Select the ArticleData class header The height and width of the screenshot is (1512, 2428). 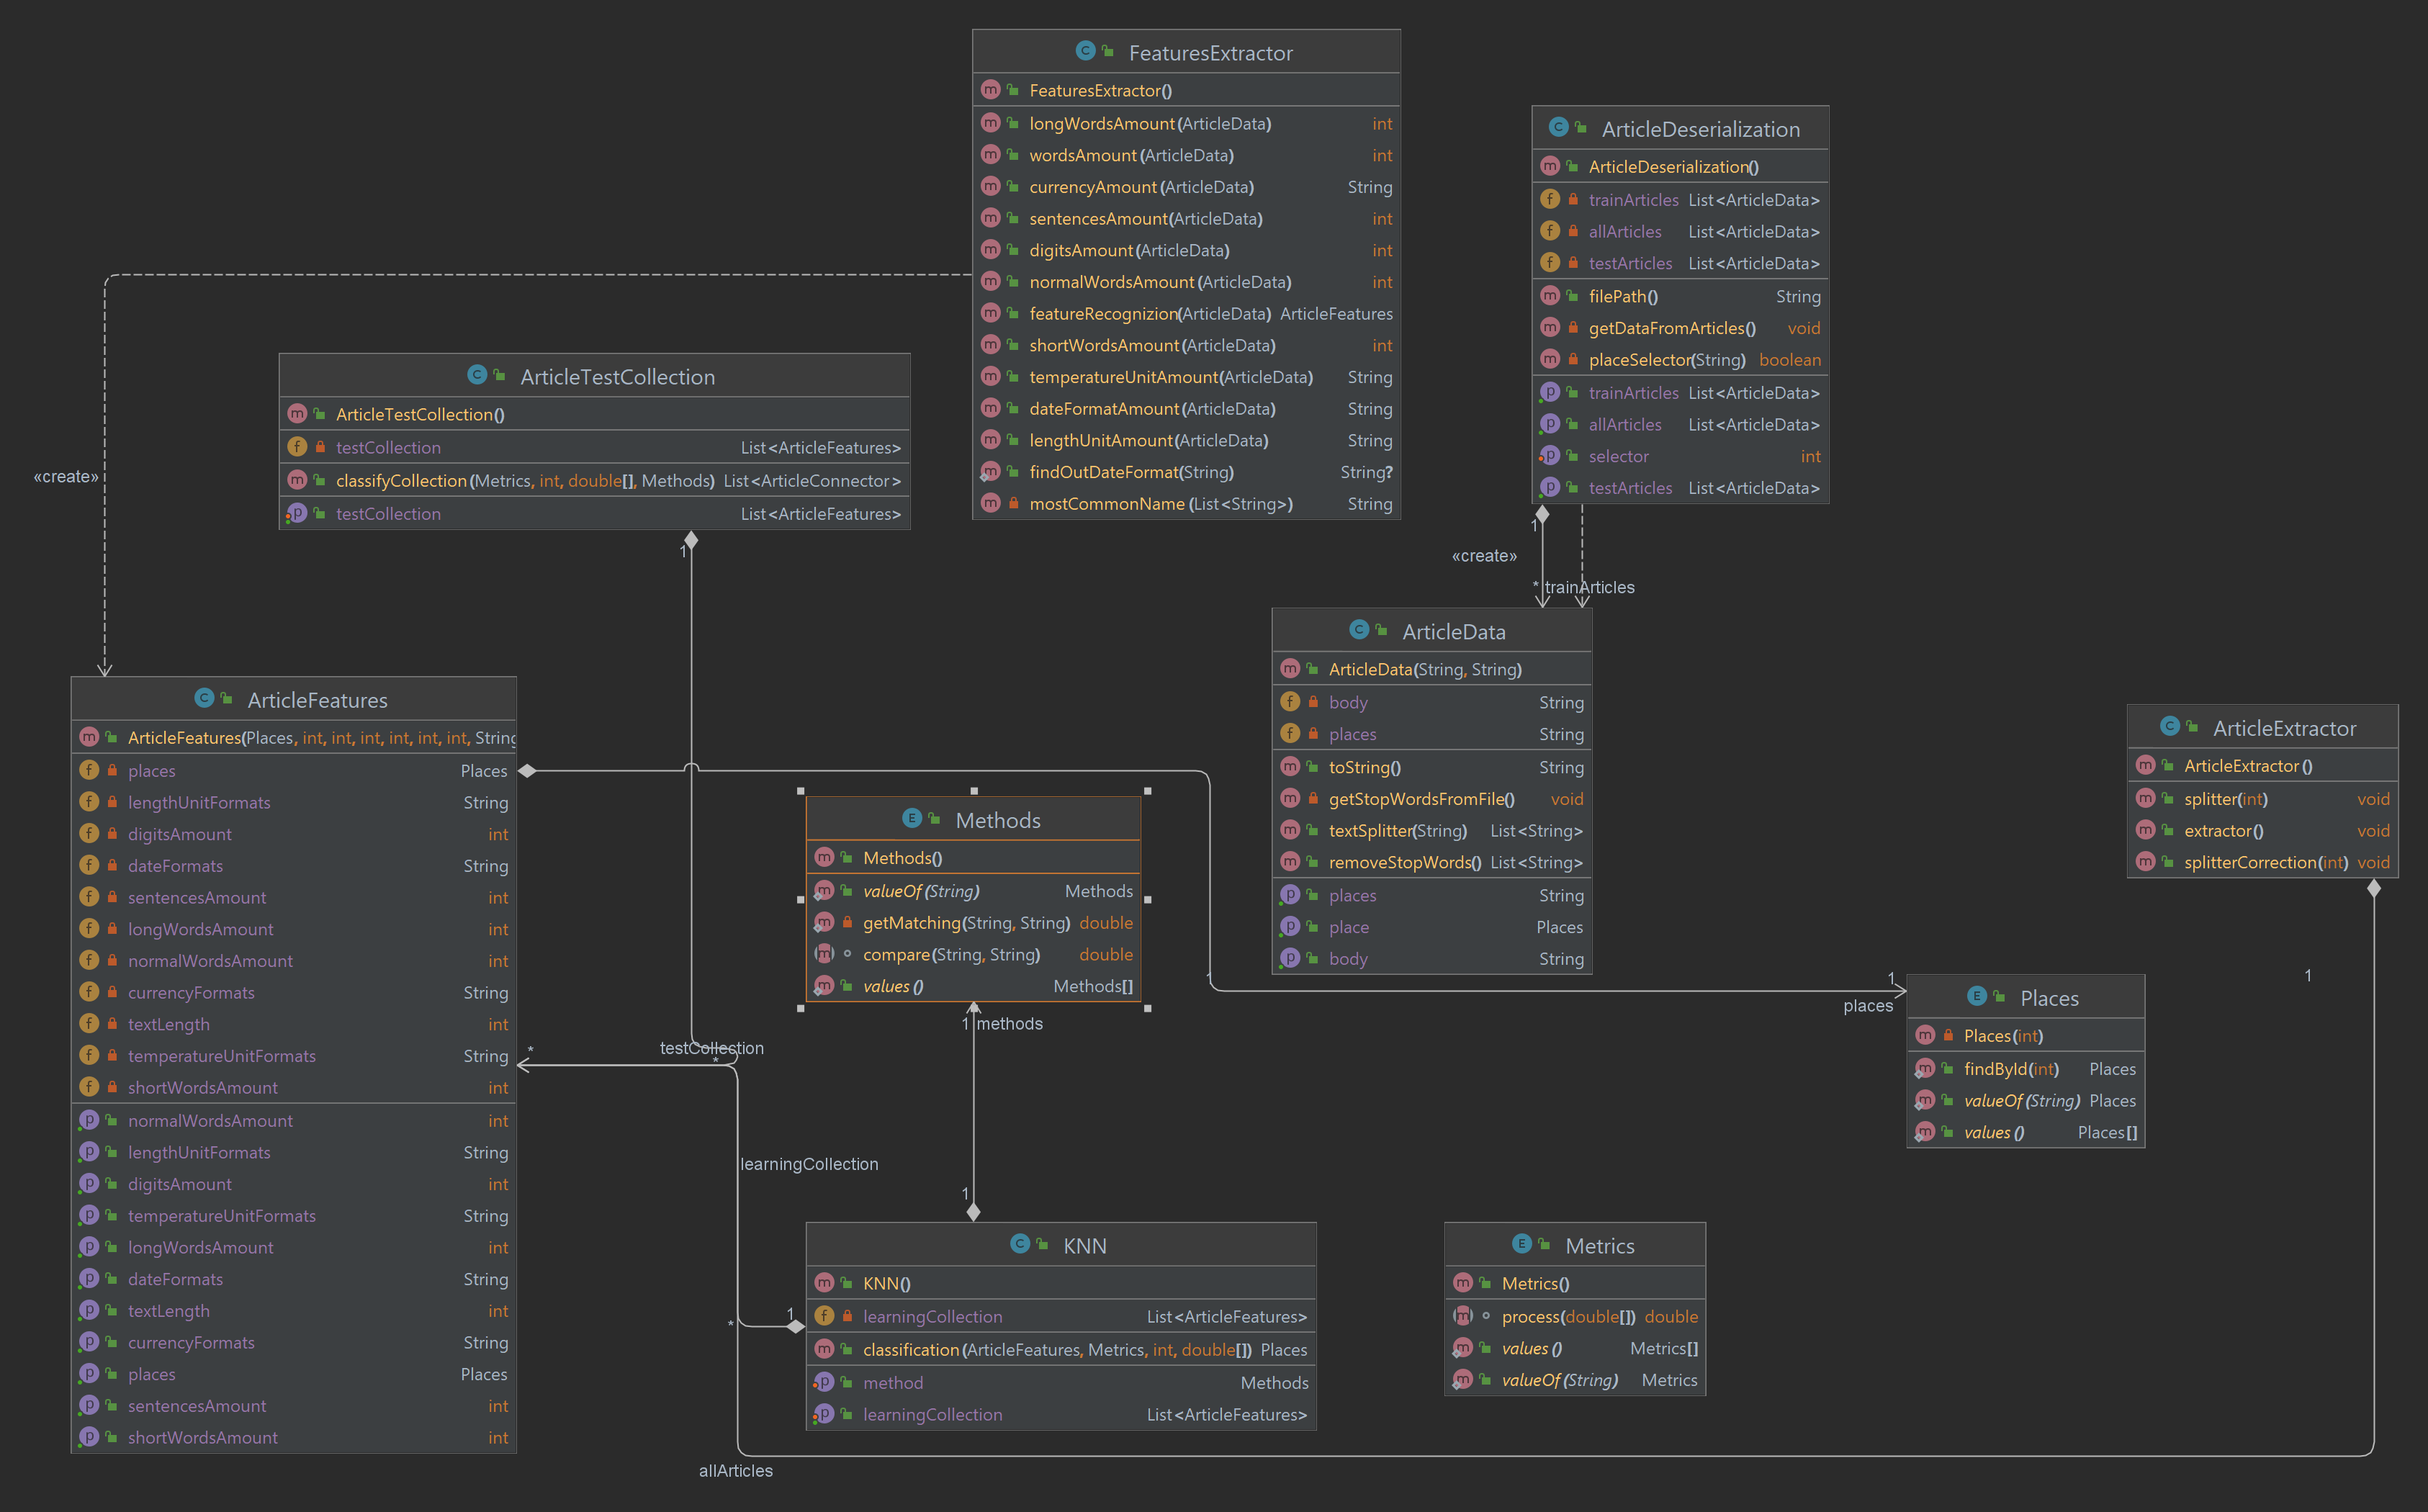click(x=1452, y=632)
